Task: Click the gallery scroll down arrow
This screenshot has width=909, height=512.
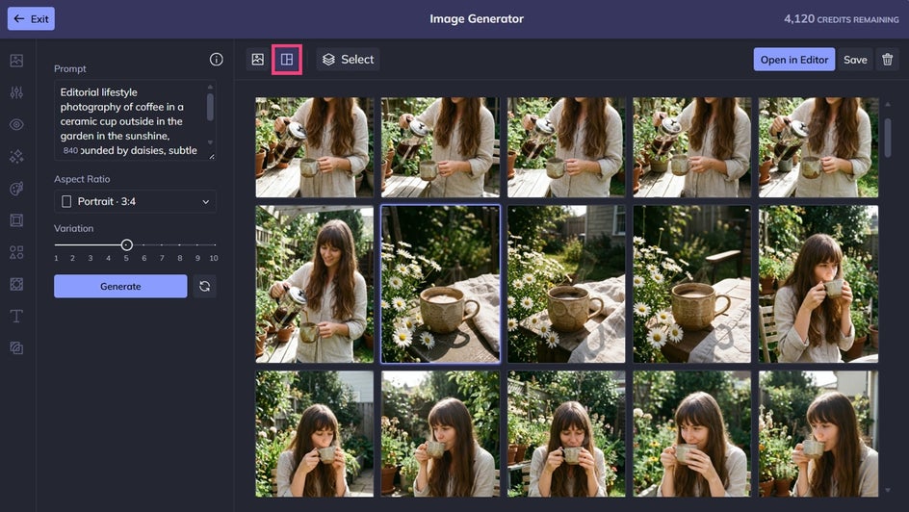Action: [x=888, y=491]
